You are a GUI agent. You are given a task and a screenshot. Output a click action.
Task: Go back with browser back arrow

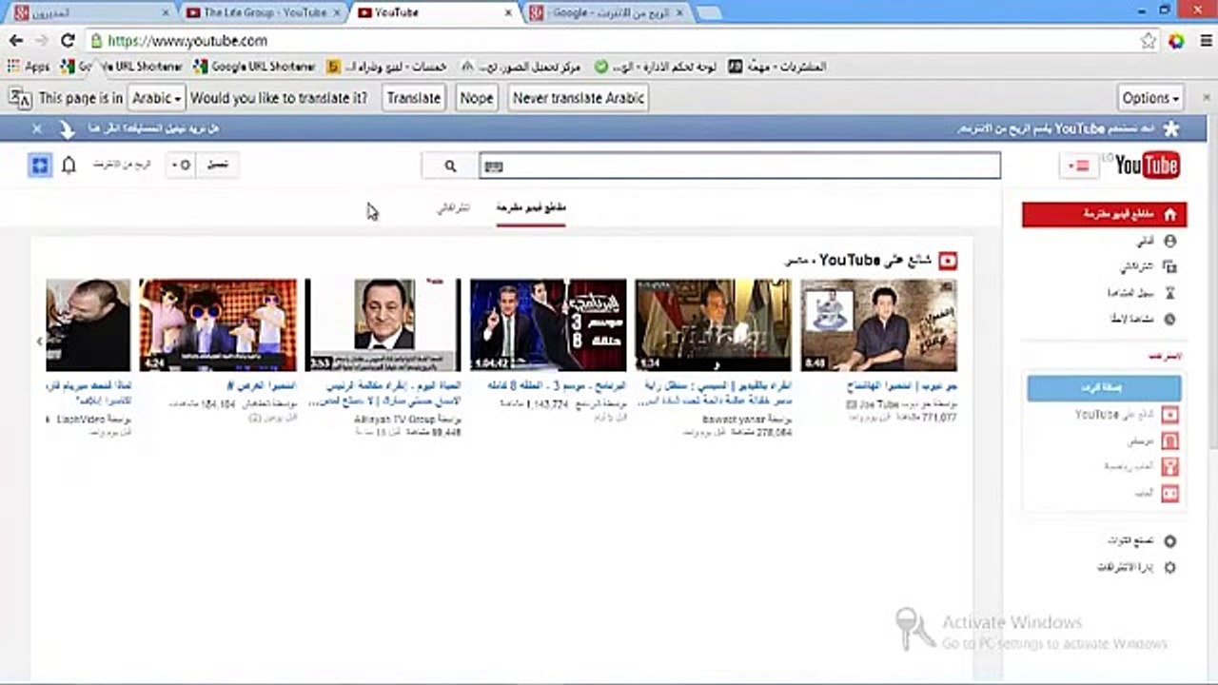tap(16, 41)
